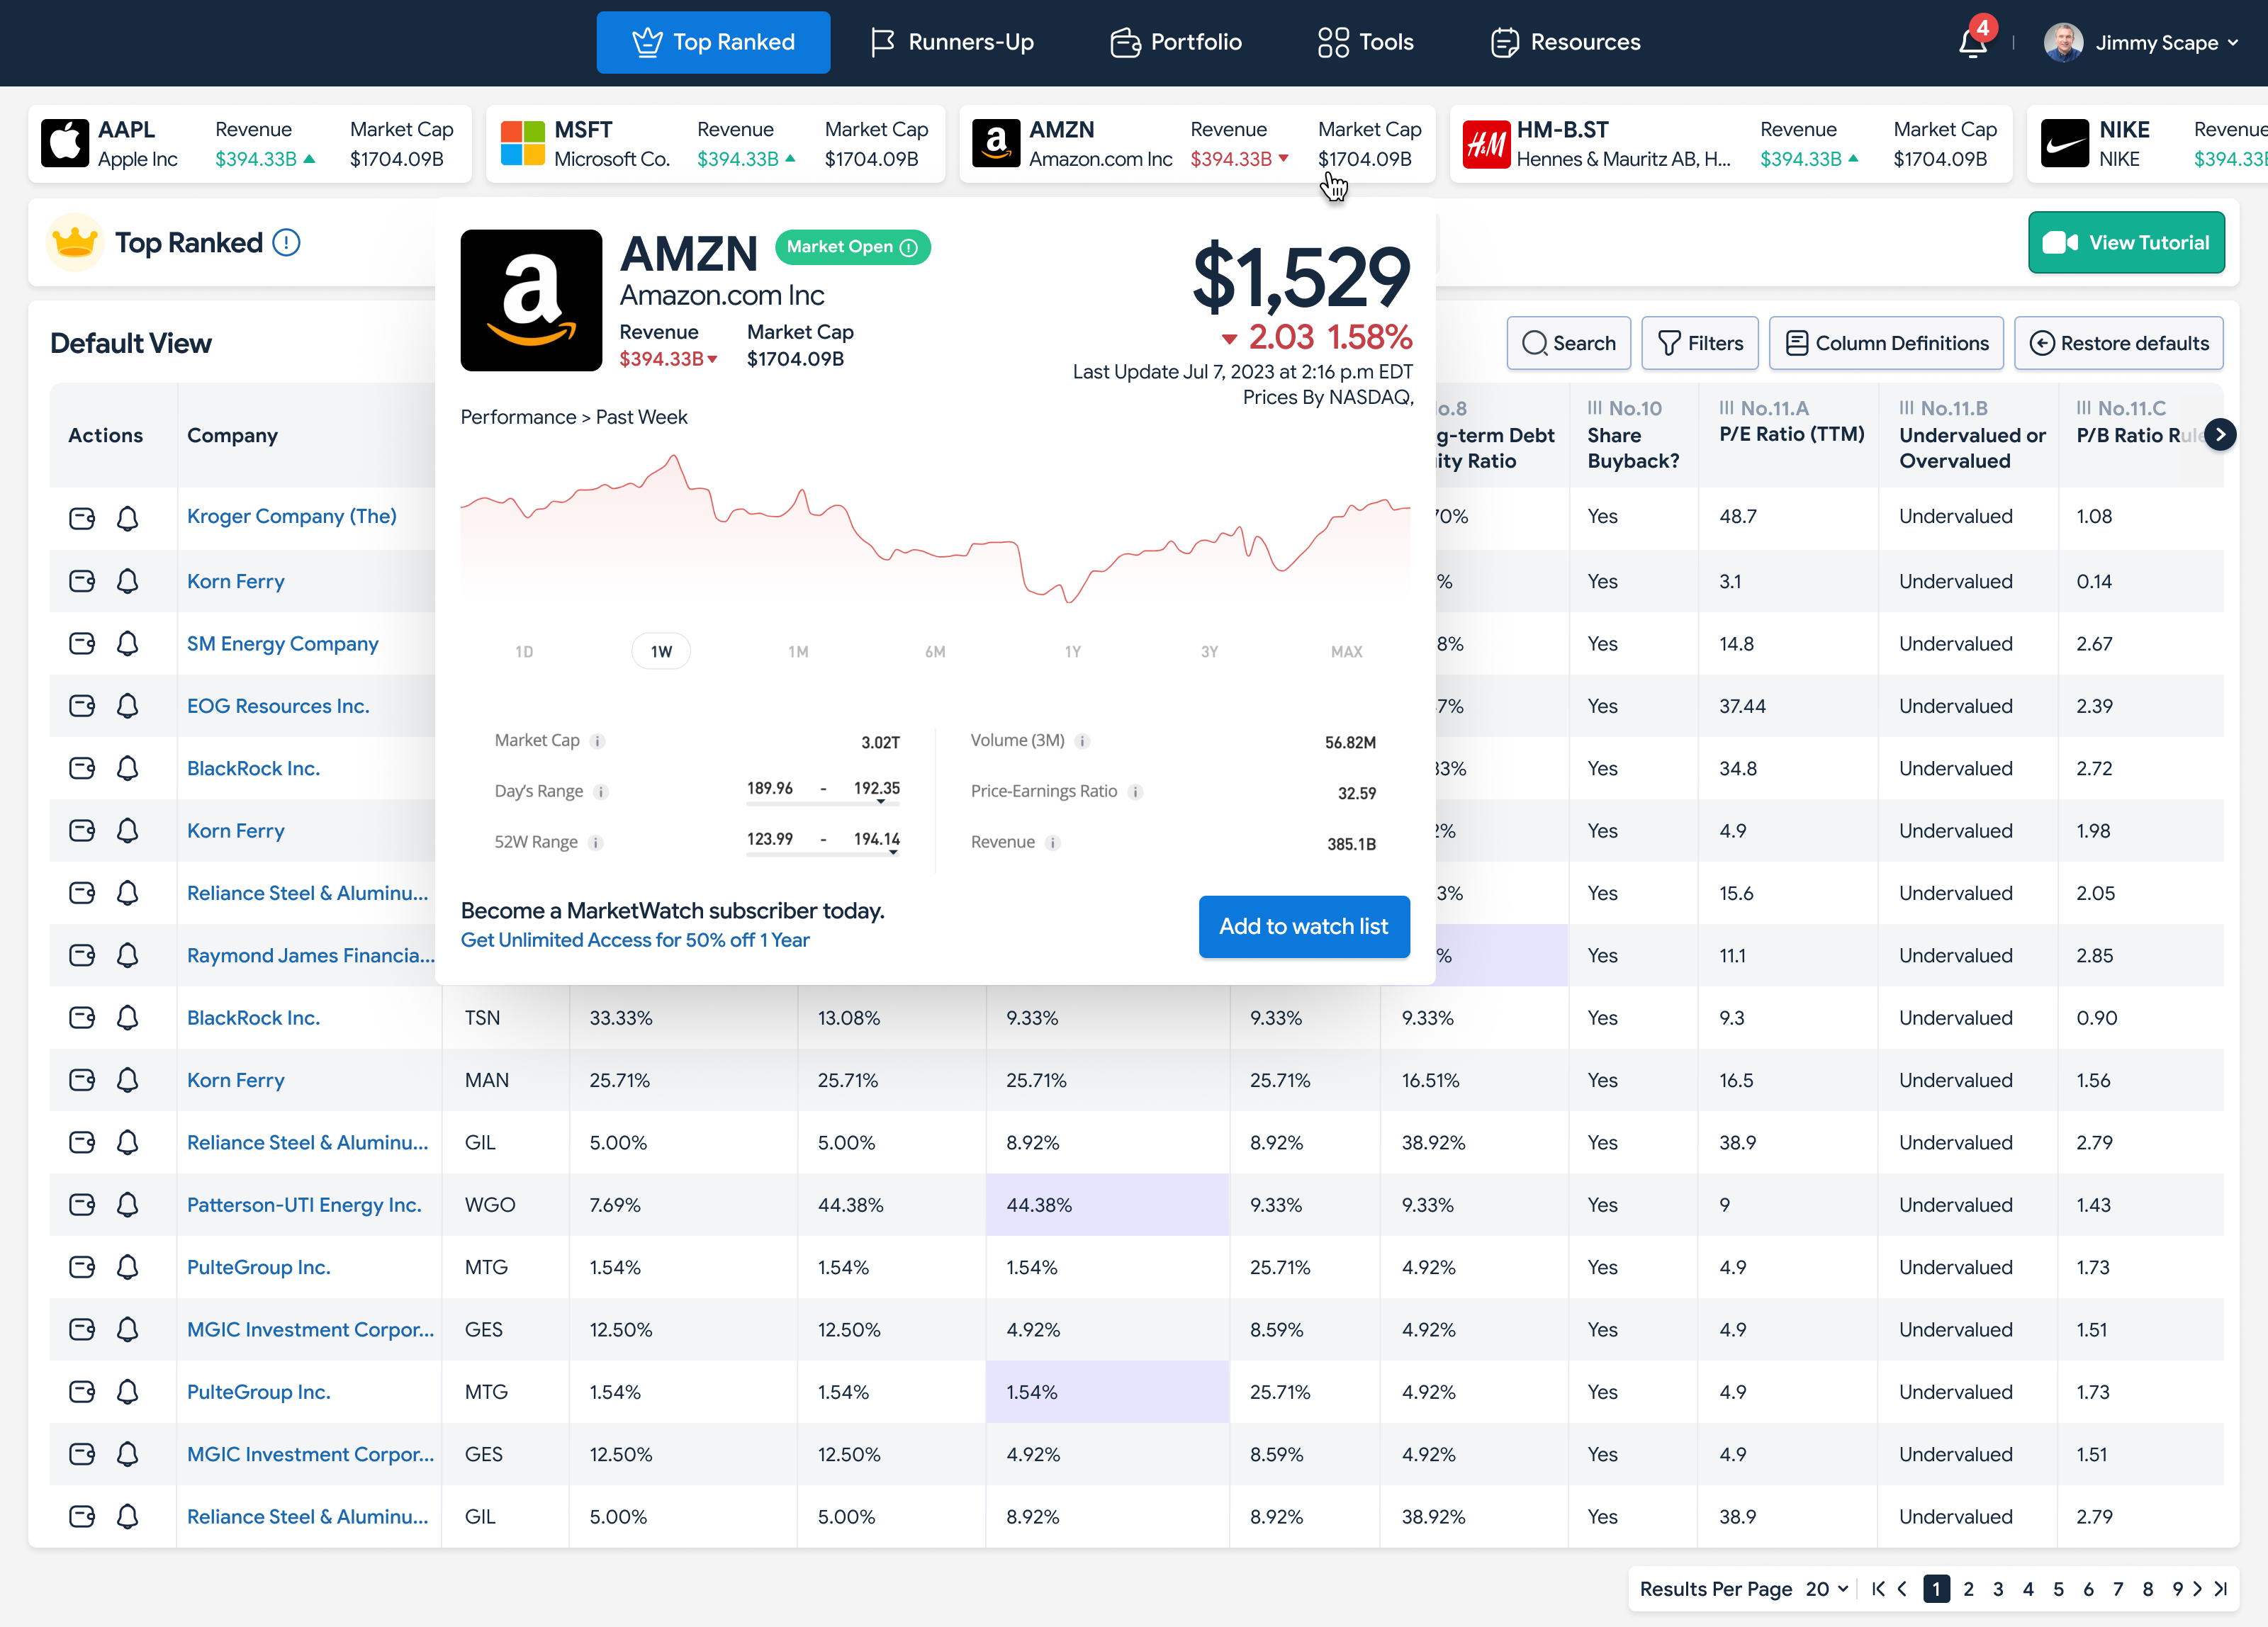Viewport: 2268px width, 1627px height.
Task: Select the 1Y performance range
Action: point(1072,652)
